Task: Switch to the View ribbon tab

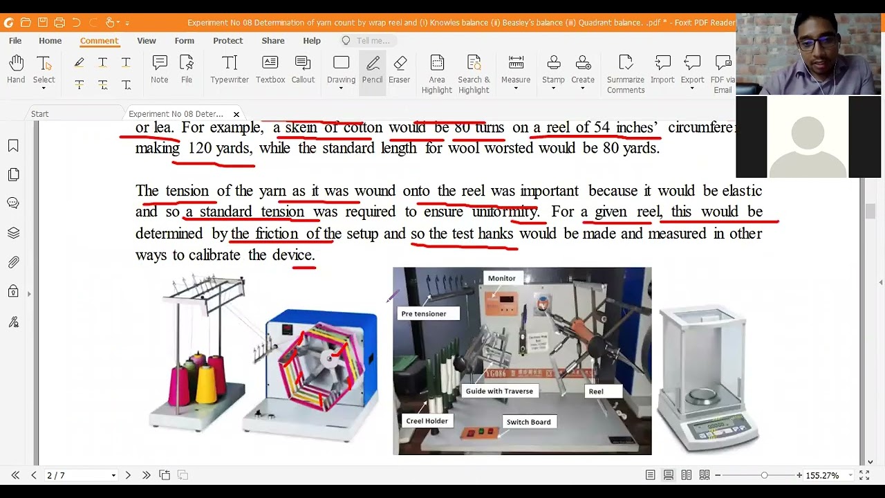Action: point(147,41)
